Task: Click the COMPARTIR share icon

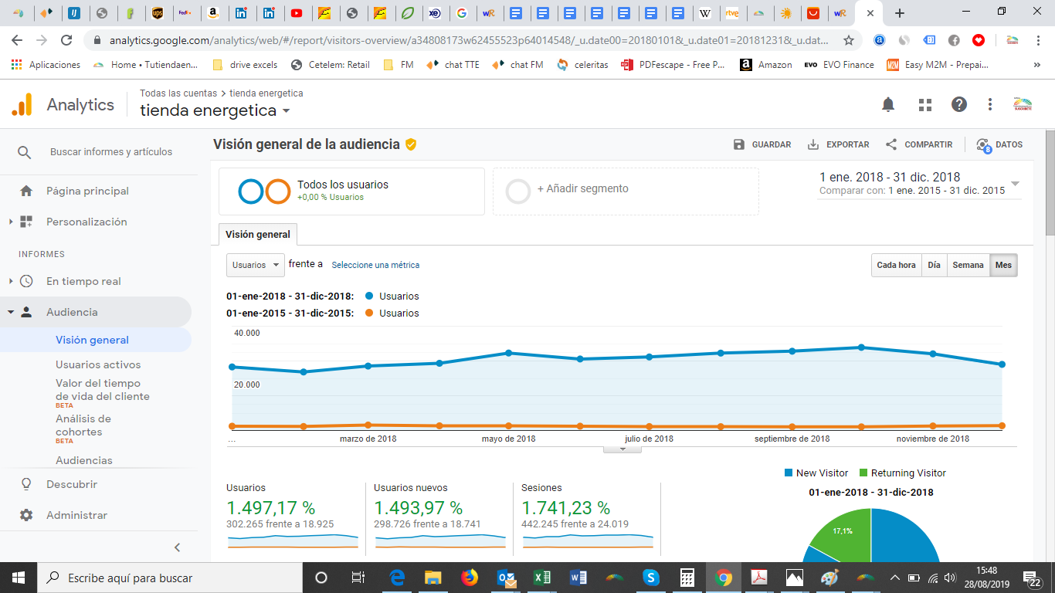Action: tap(891, 144)
